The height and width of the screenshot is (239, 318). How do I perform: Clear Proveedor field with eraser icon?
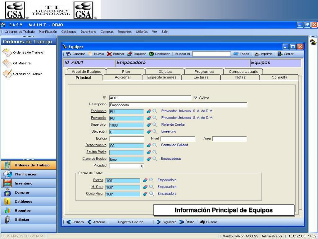[149, 118]
